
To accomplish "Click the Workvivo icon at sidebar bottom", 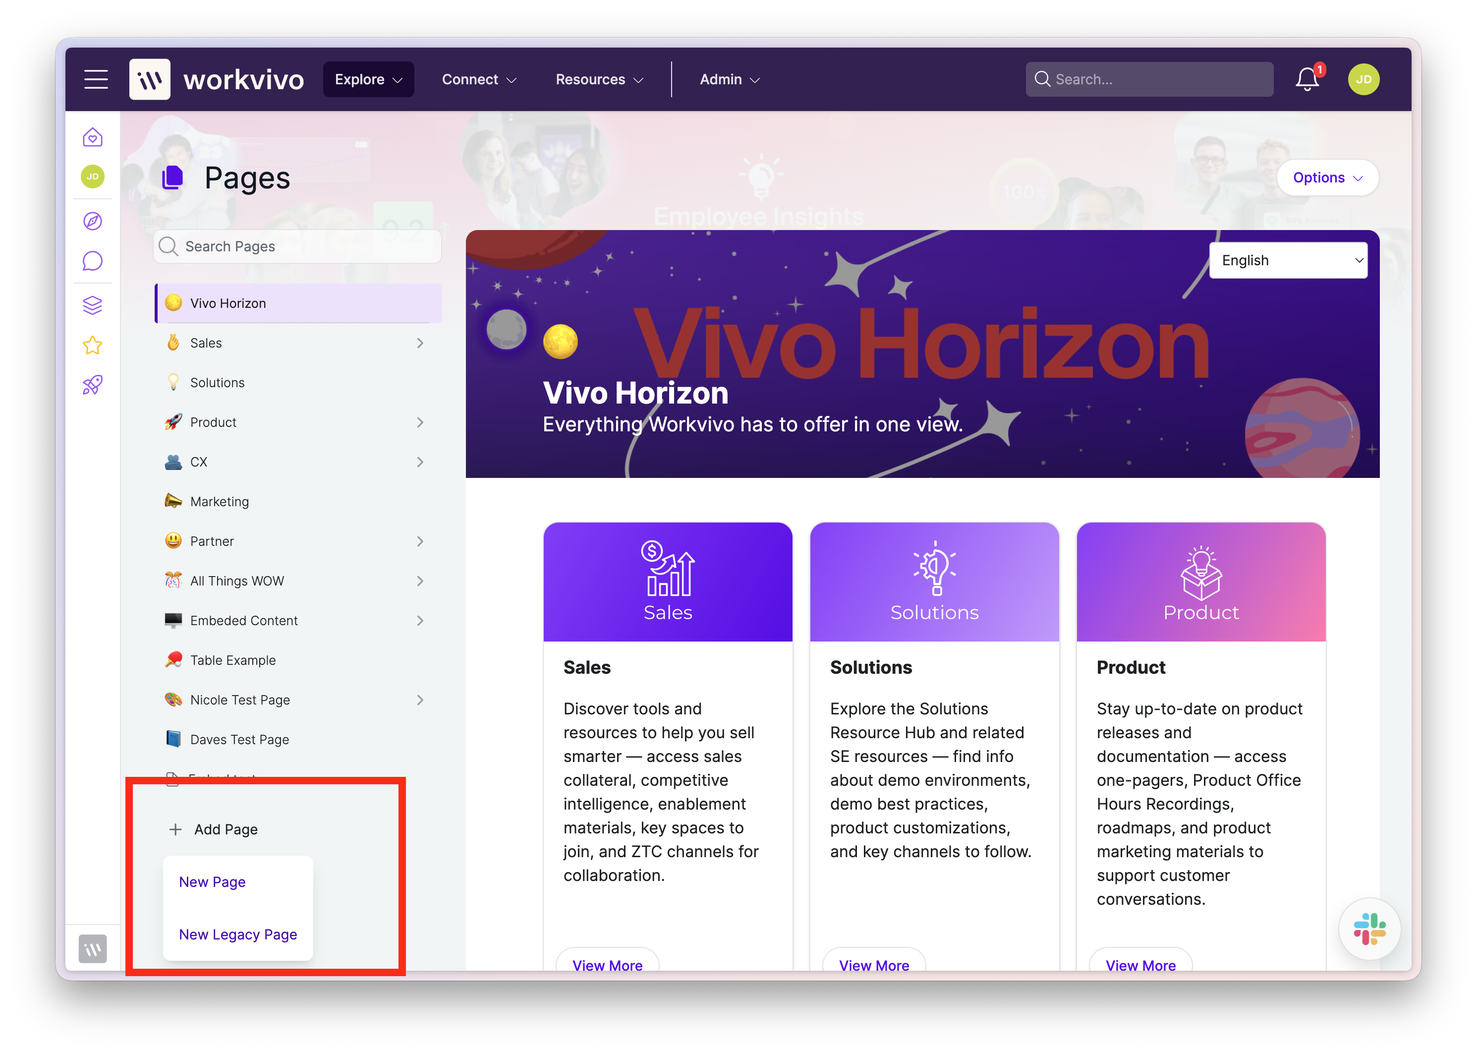I will tap(93, 949).
